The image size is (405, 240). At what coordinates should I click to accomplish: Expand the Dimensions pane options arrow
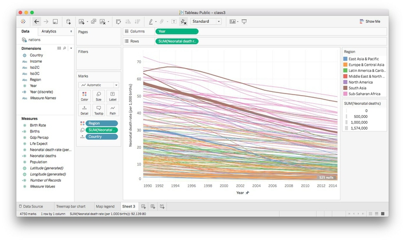click(x=71, y=48)
